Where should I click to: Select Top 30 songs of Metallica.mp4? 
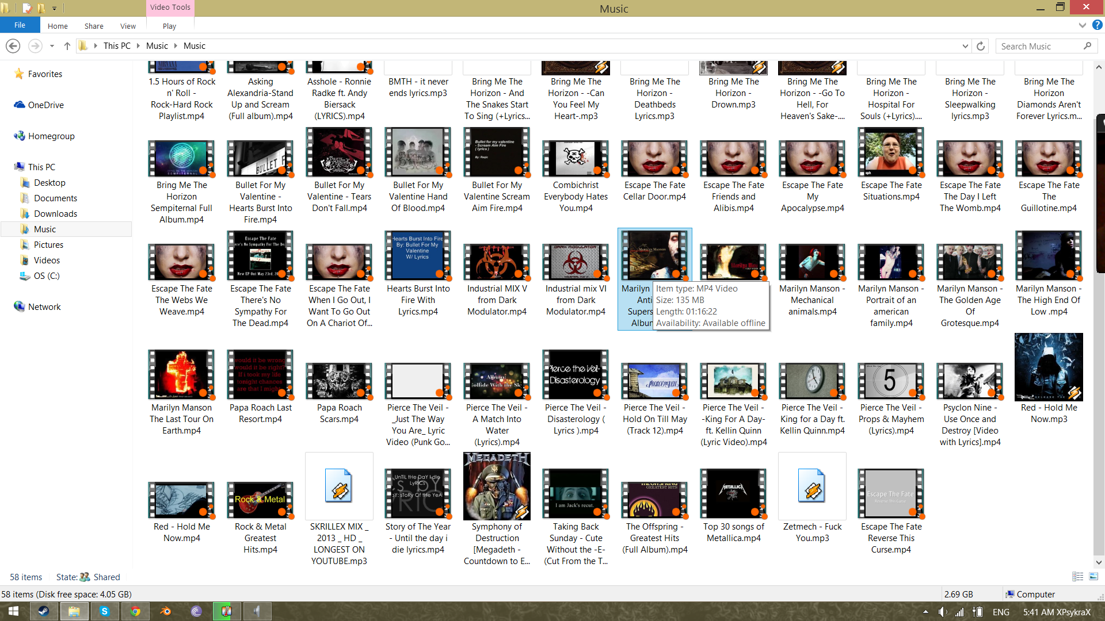733,507
